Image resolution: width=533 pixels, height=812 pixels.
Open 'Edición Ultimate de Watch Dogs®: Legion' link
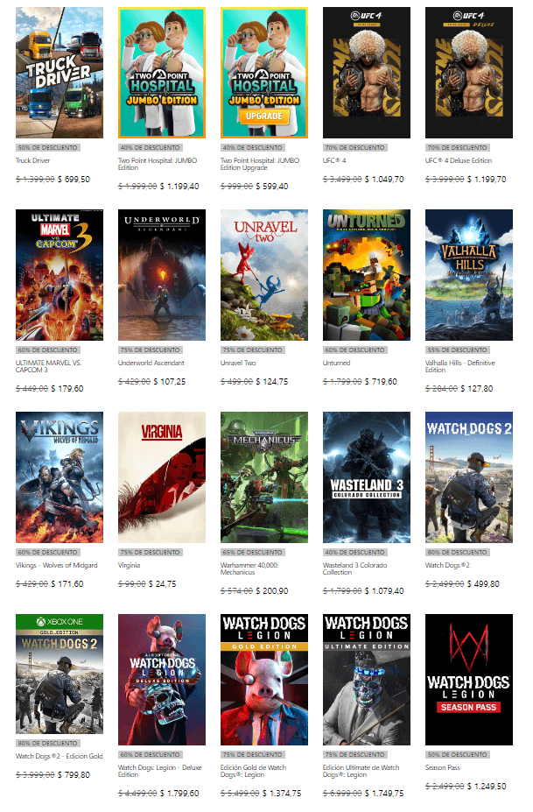(361, 771)
